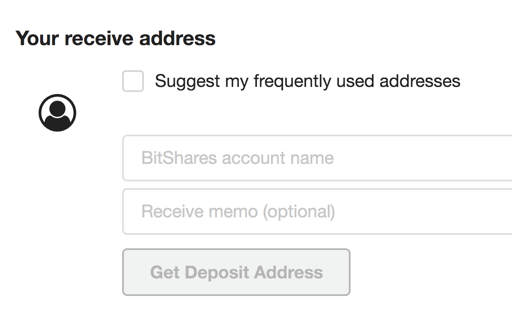Click the "Suggest my frequently used addresses" label
The height and width of the screenshot is (311, 512).
click(x=307, y=81)
